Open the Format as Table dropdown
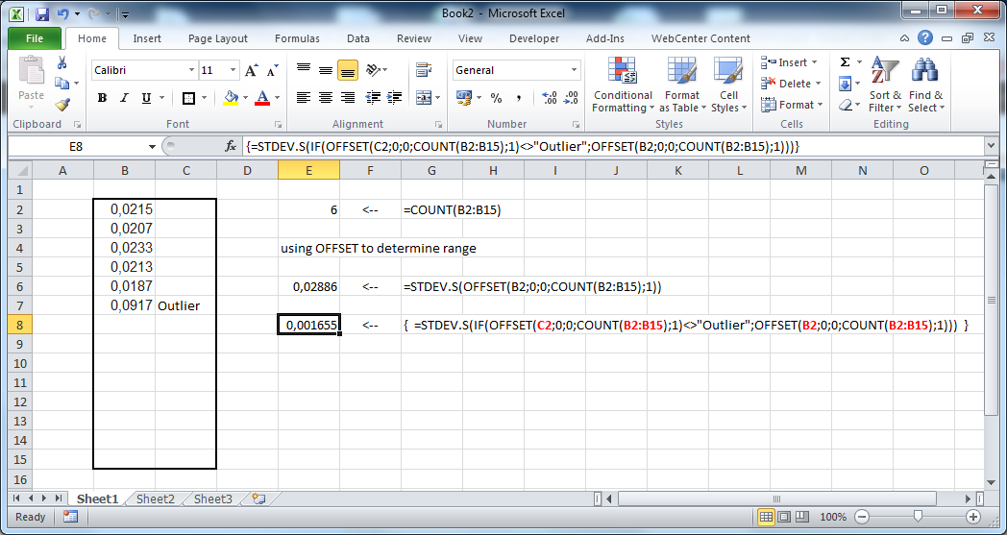The height and width of the screenshot is (535, 1007). (682, 85)
